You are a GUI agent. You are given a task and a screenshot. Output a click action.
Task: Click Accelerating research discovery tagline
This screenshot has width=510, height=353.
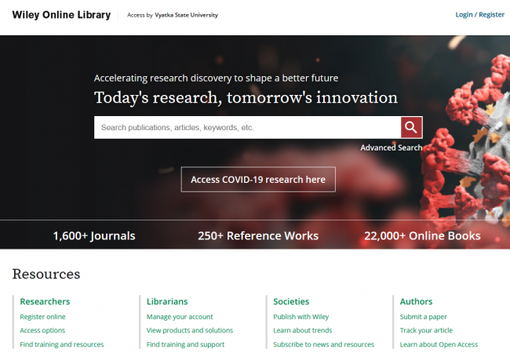click(216, 78)
